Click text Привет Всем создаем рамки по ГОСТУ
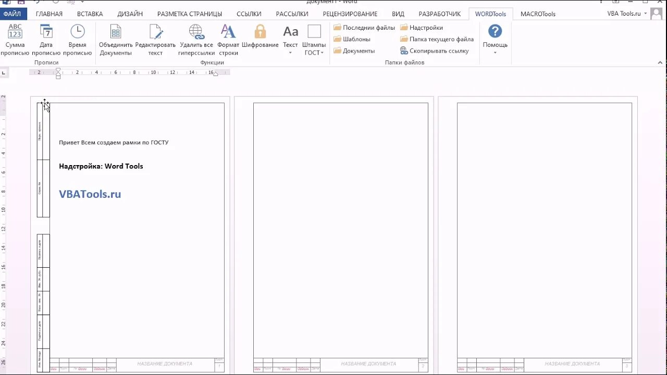Screen dimensions: 667x375 tap(114, 142)
